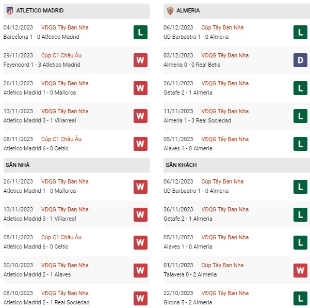Open the Sân Nhà section header
Viewport: 310px width, 308px height.
pyautogui.click(x=76, y=165)
